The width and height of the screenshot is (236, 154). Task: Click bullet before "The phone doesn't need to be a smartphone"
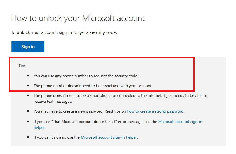(28, 95)
